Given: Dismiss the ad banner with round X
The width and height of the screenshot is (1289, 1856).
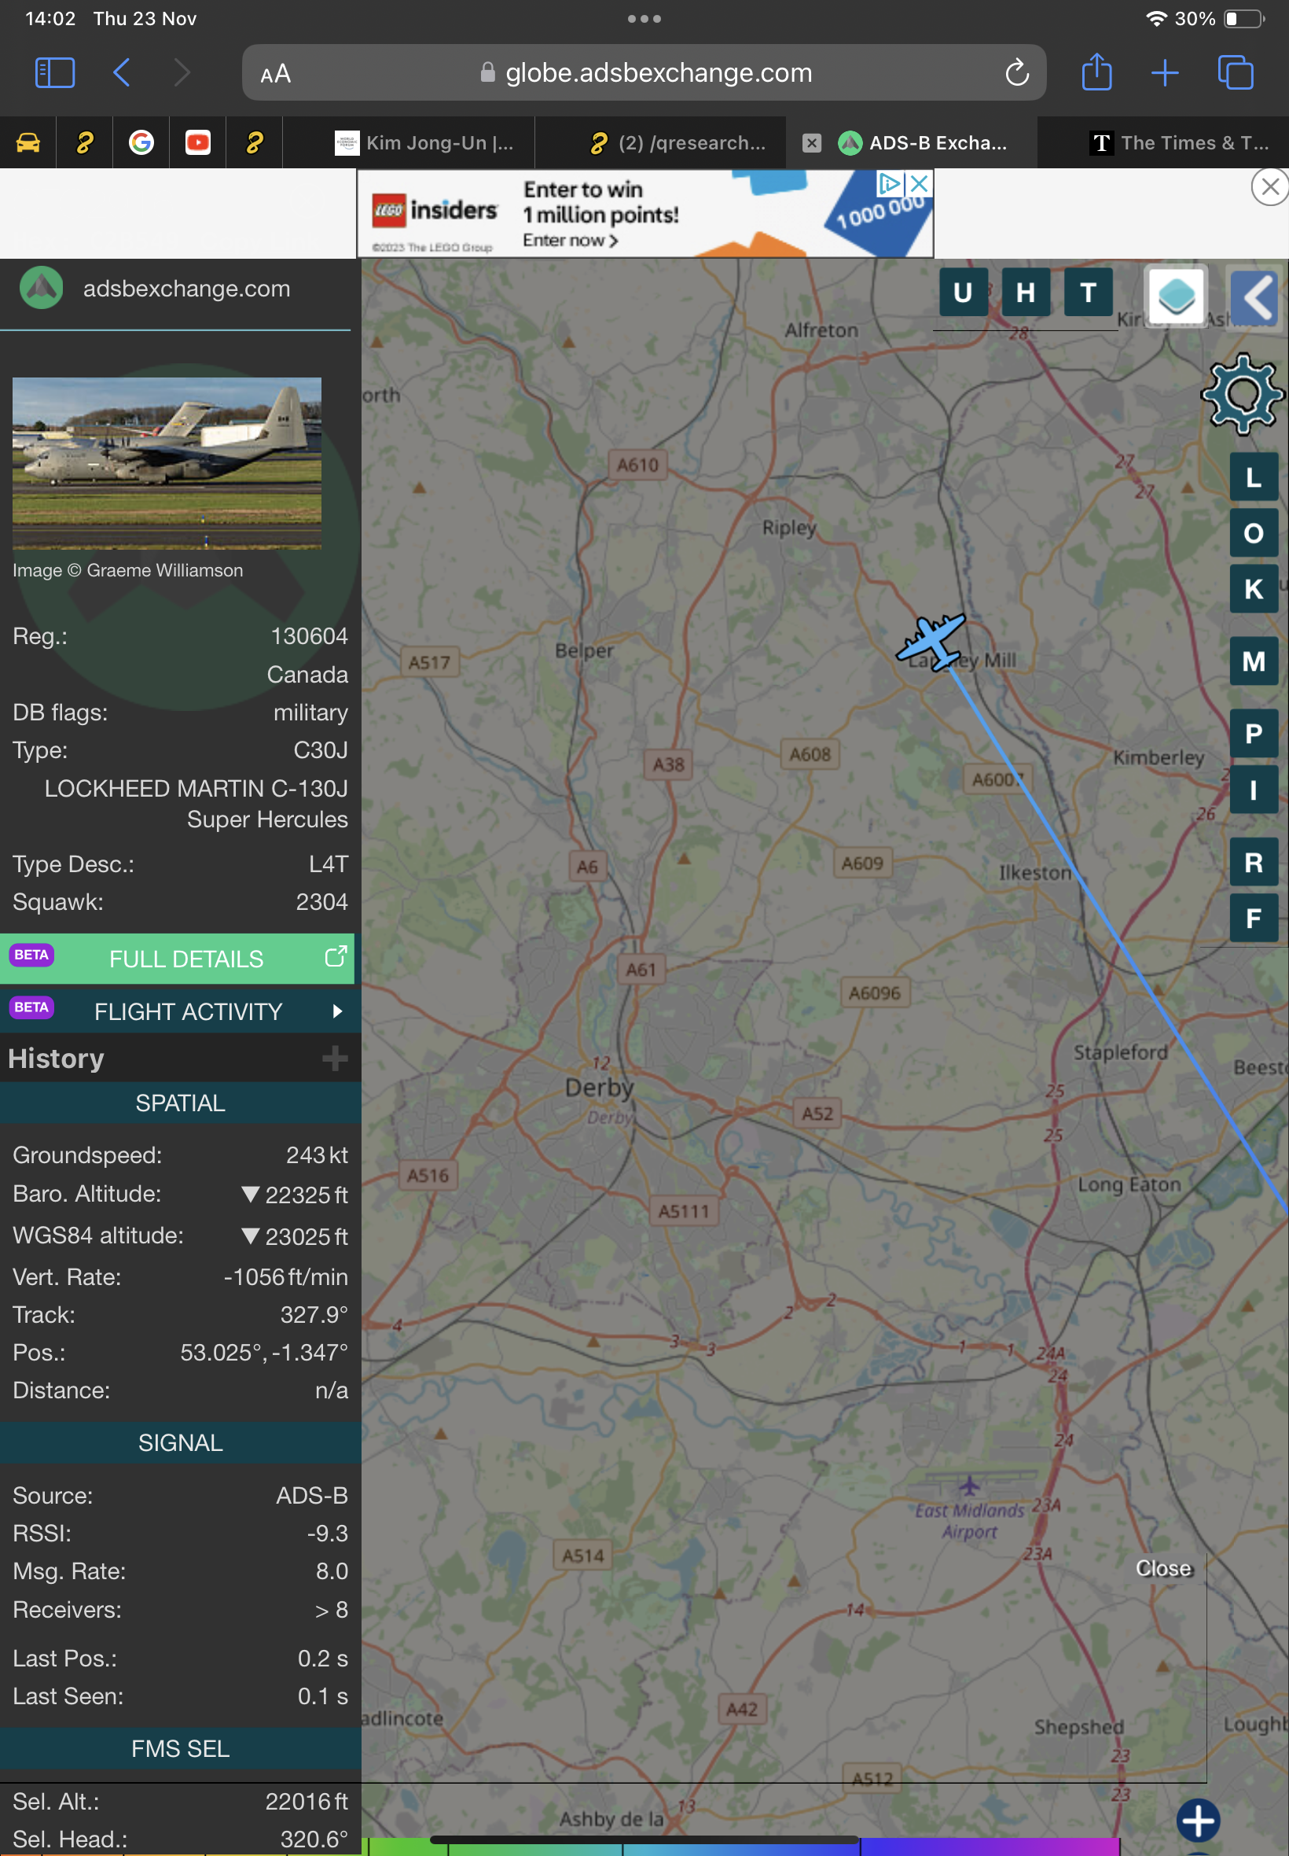Looking at the screenshot, I should tap(1269, 187).
